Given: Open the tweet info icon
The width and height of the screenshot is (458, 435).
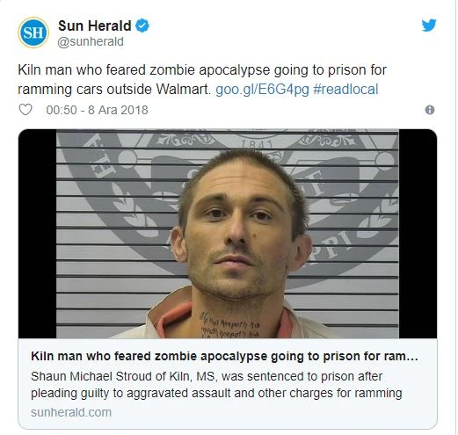Looking at the screenshot, I should 430,110.
